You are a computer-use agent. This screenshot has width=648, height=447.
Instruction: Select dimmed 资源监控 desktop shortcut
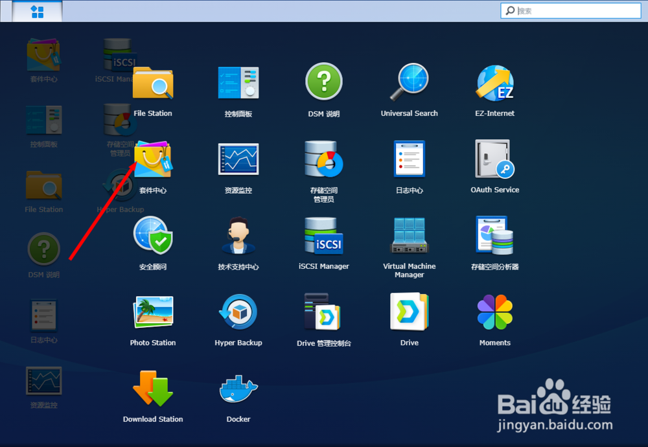[x=44, y=387]
